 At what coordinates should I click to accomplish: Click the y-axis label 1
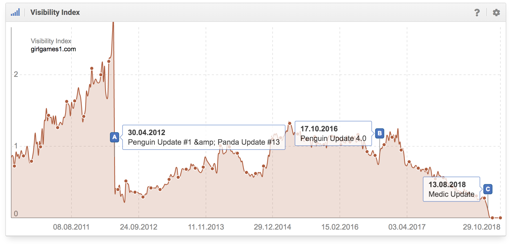[x=16, y=146]
